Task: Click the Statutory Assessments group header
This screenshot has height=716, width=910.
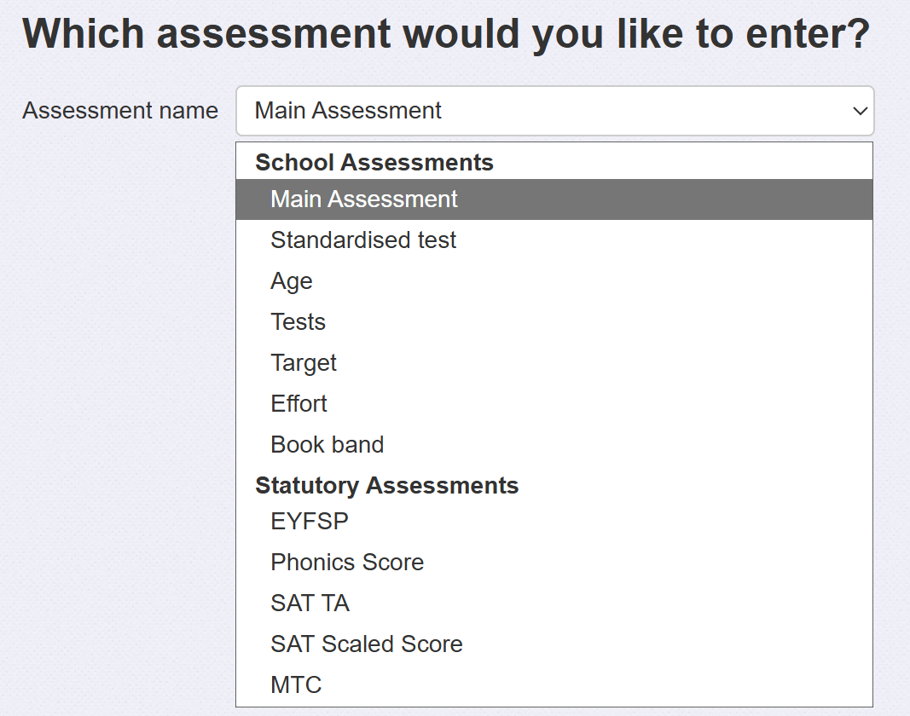Action: [387, 486]
